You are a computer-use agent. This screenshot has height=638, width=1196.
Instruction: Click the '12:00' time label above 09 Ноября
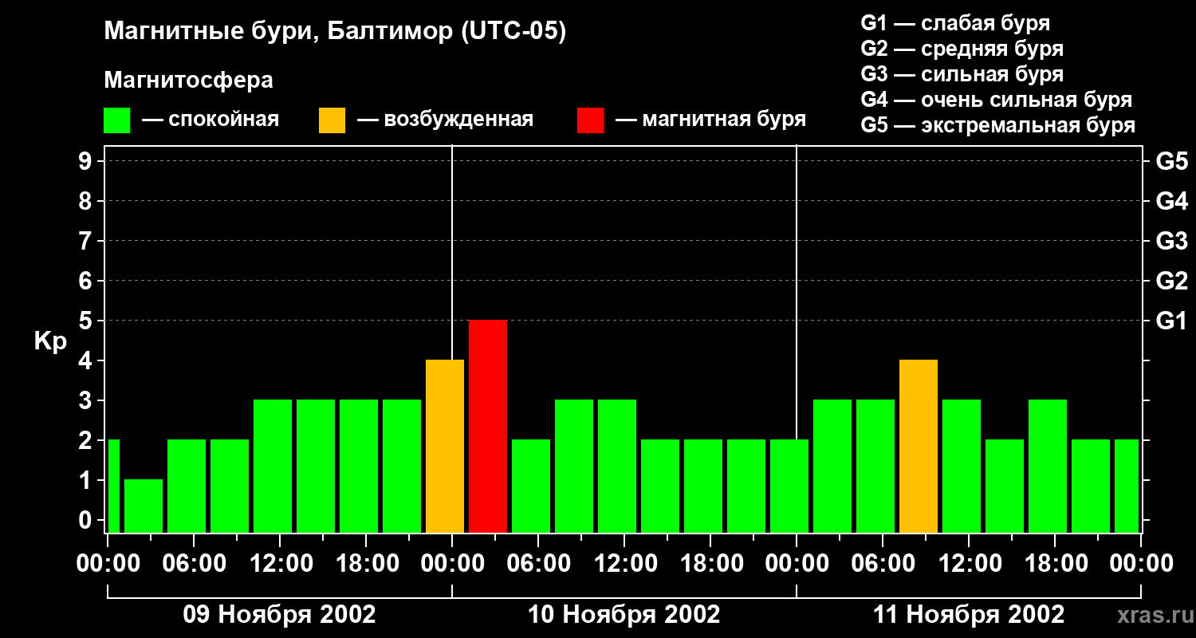tap(280, 563)
